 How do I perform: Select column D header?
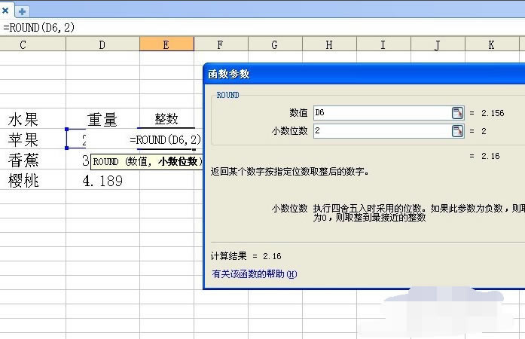tap(102, 44)
